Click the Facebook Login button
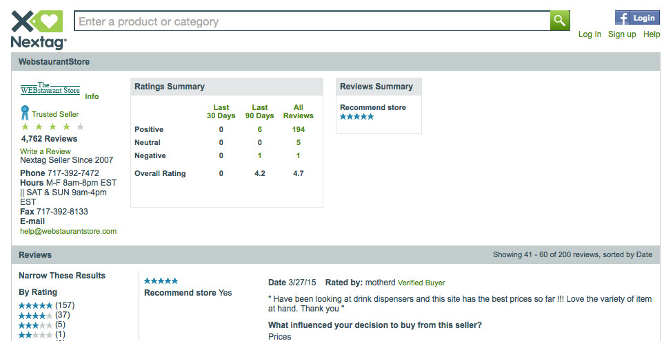 click(637, 18)
